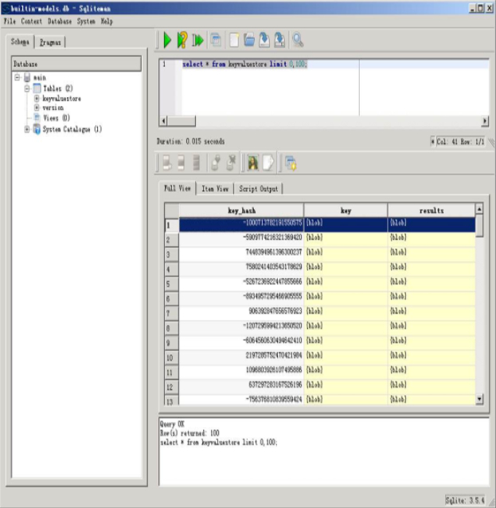Duplicate current row icon in results toolbar

click(182, 162)
